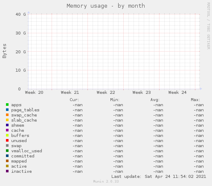Viewport: 212px width, 186px height.
Task: Select the 'slab_cache' legend label
Action: (24, 120)
